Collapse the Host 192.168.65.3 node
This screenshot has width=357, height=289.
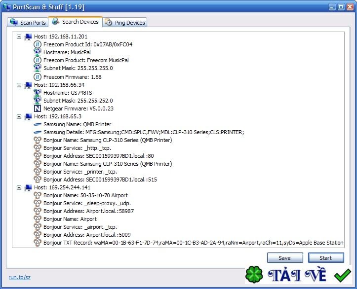point(19,117)
